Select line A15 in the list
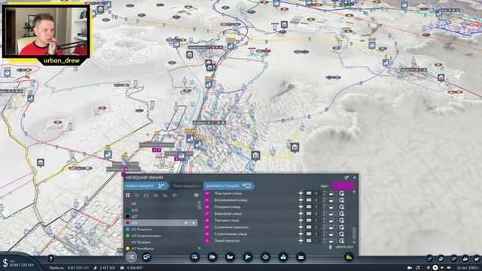Image resolution: width=482 pixels, height=271 pixels. click(x=160, y=210)
